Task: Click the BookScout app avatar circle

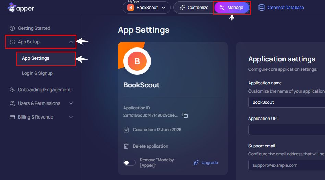Action: [137, 61]
